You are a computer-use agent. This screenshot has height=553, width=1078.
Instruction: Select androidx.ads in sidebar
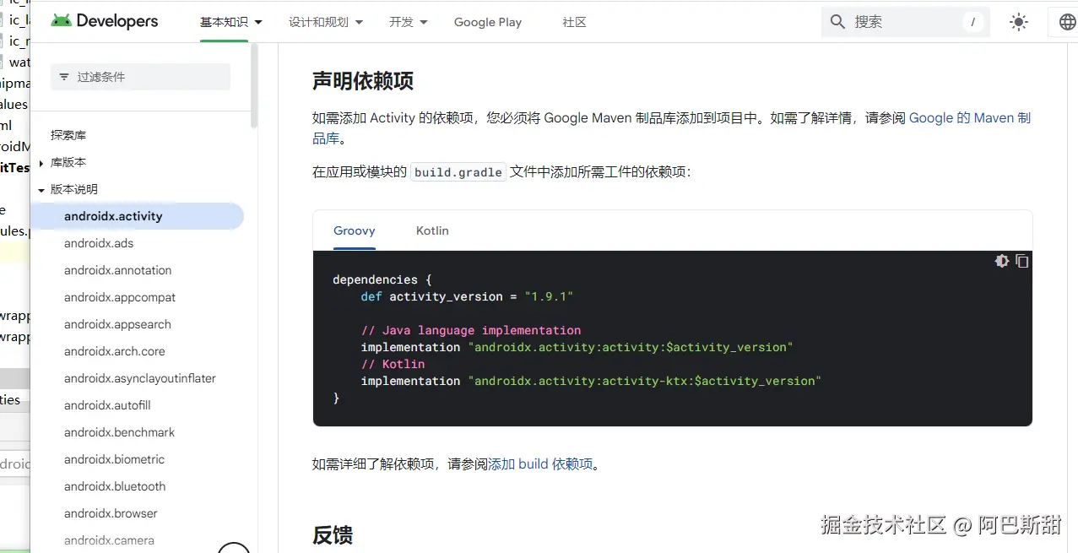click(99, 243)
